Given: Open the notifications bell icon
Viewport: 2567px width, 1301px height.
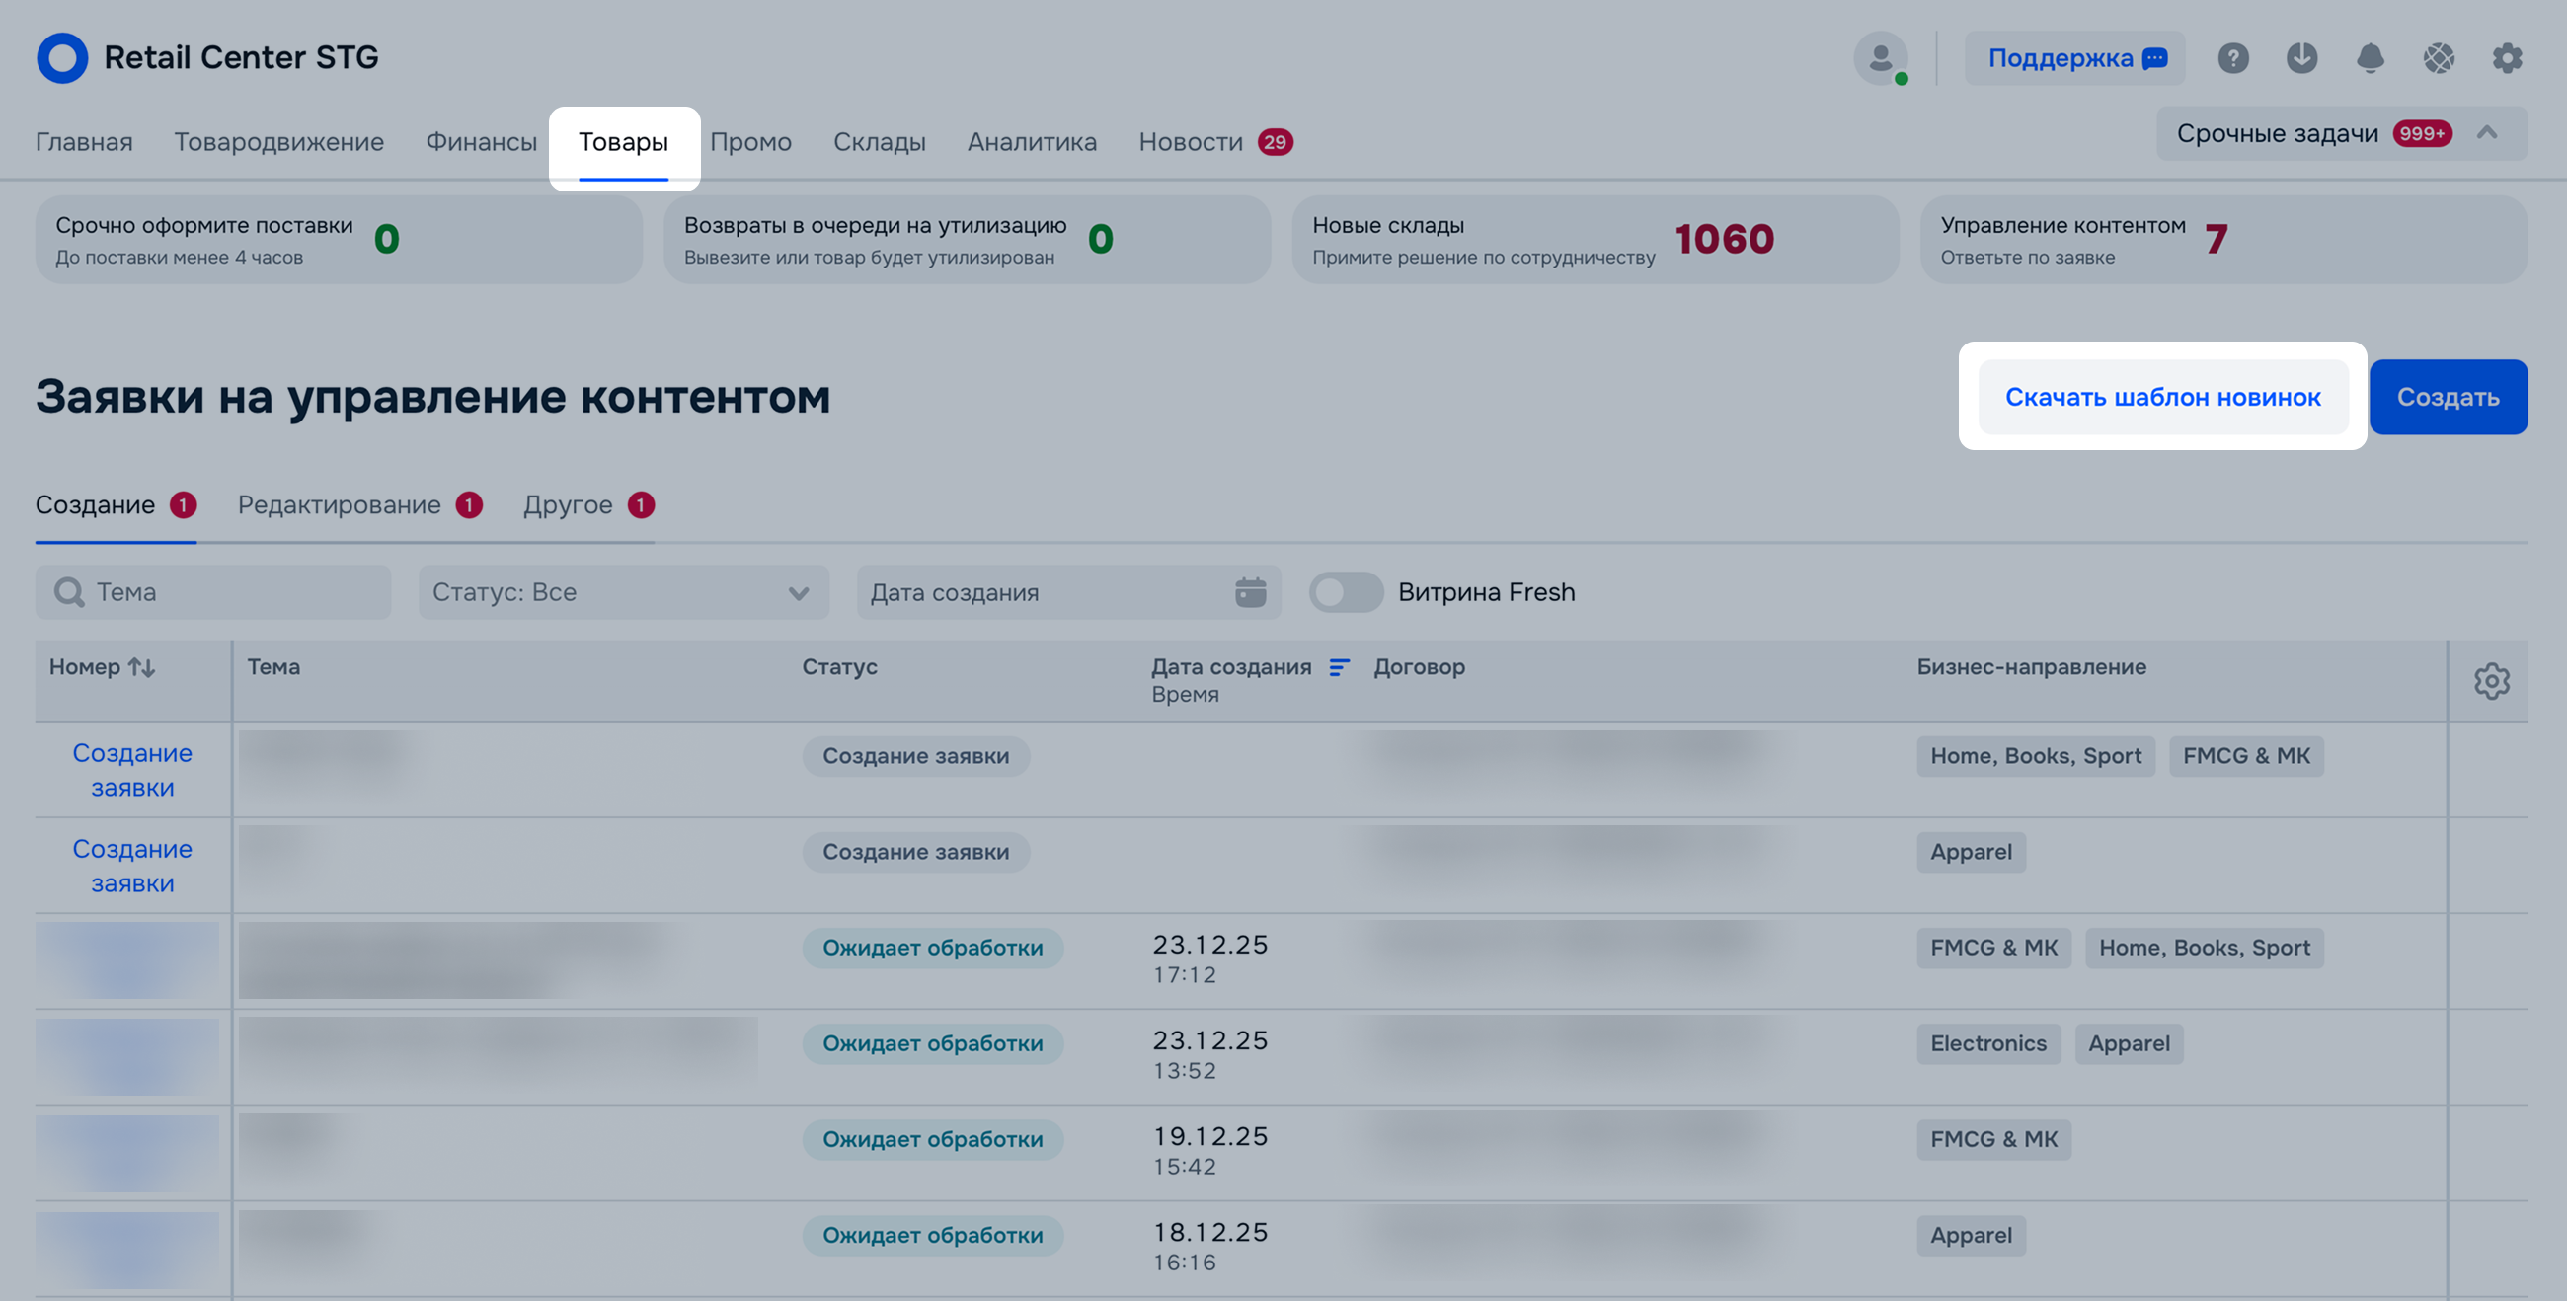Looking at the screenshot, I should coord(2370,58).
